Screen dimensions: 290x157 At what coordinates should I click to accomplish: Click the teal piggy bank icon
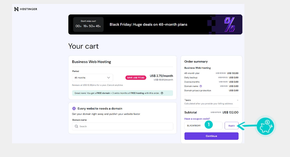tap(265, 126)
